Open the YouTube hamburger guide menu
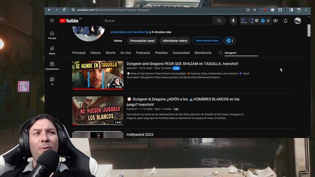Viewport: 315px width, 177px height. (x=52, y=21)
